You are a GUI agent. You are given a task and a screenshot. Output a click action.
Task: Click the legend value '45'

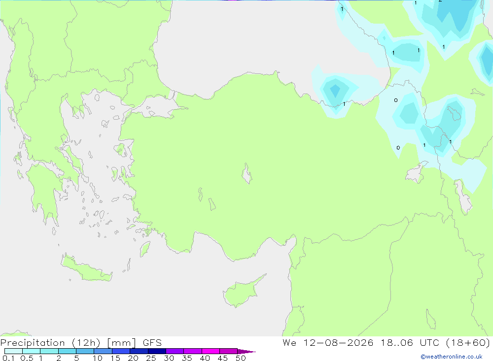click(223, 358)
